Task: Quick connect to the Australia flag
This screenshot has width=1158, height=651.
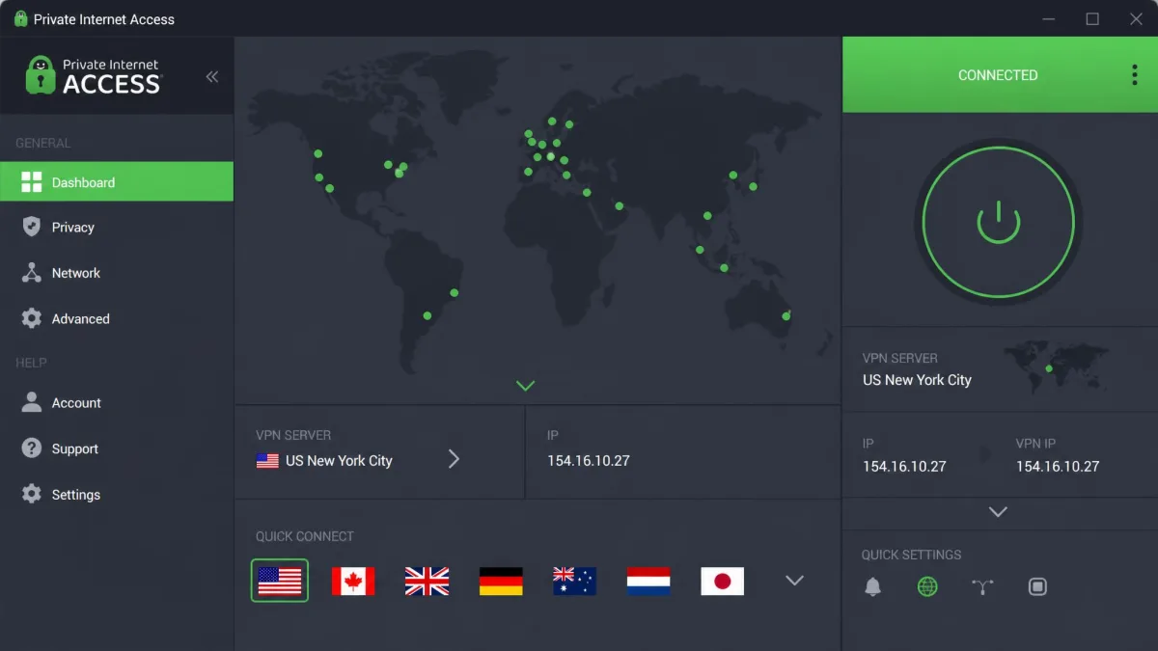Action: point(574,581)
